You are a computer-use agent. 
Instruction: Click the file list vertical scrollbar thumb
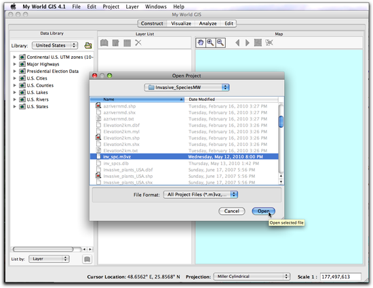(281, 122)
